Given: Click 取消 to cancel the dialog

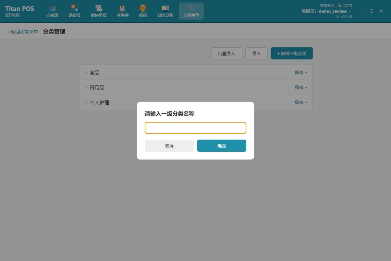Looking at the screenshot, I should [169, 146].
